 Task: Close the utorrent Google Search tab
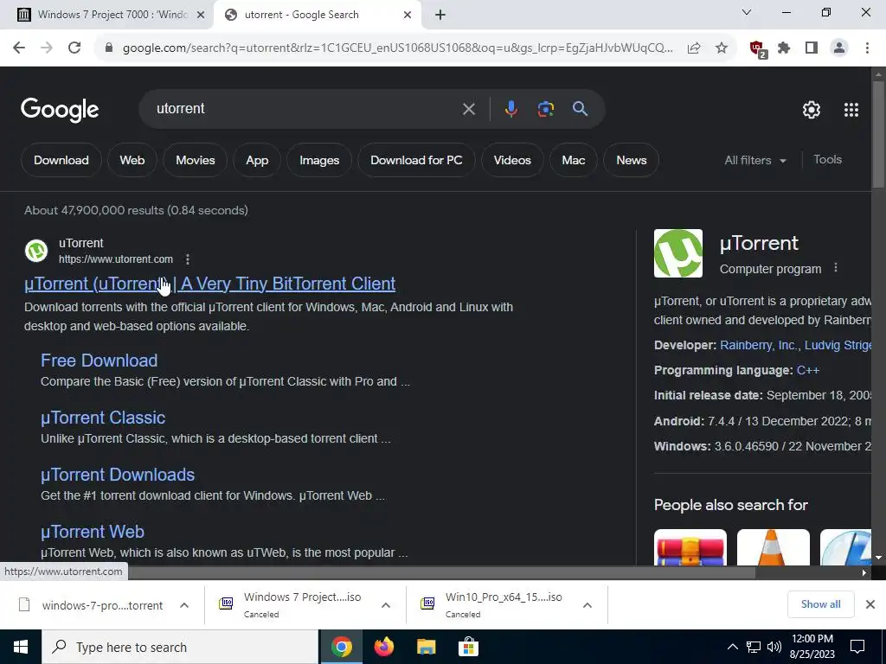[408, 16]
